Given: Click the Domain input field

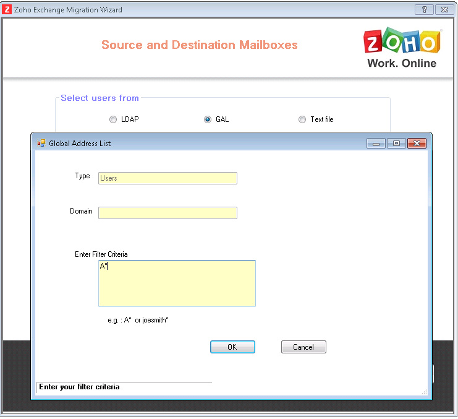Looking at the screenshot, I should [x=168, y=213].
